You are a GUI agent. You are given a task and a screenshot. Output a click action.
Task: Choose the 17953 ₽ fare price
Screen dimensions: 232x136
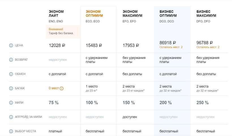click(130, 45)
